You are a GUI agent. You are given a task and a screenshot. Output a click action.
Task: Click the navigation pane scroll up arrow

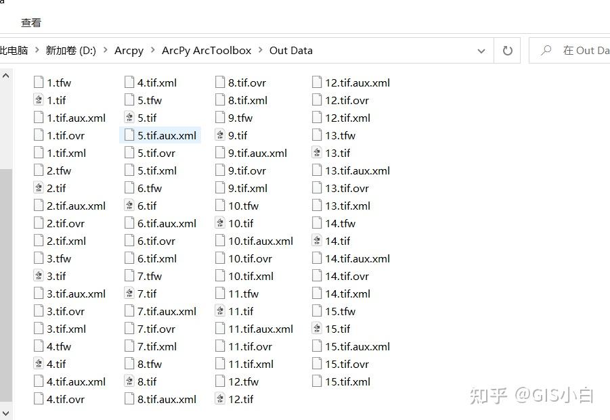6,76
